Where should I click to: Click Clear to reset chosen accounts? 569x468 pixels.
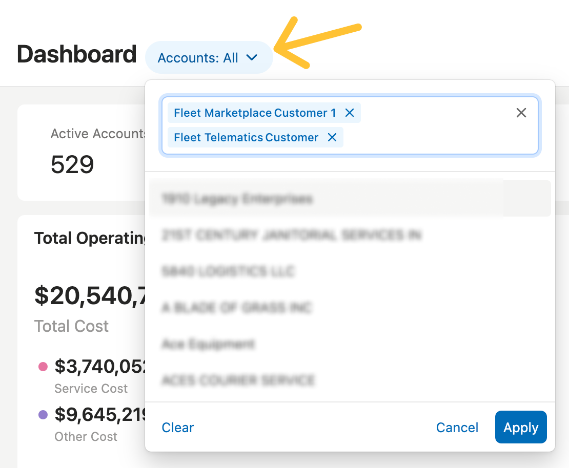177,427
